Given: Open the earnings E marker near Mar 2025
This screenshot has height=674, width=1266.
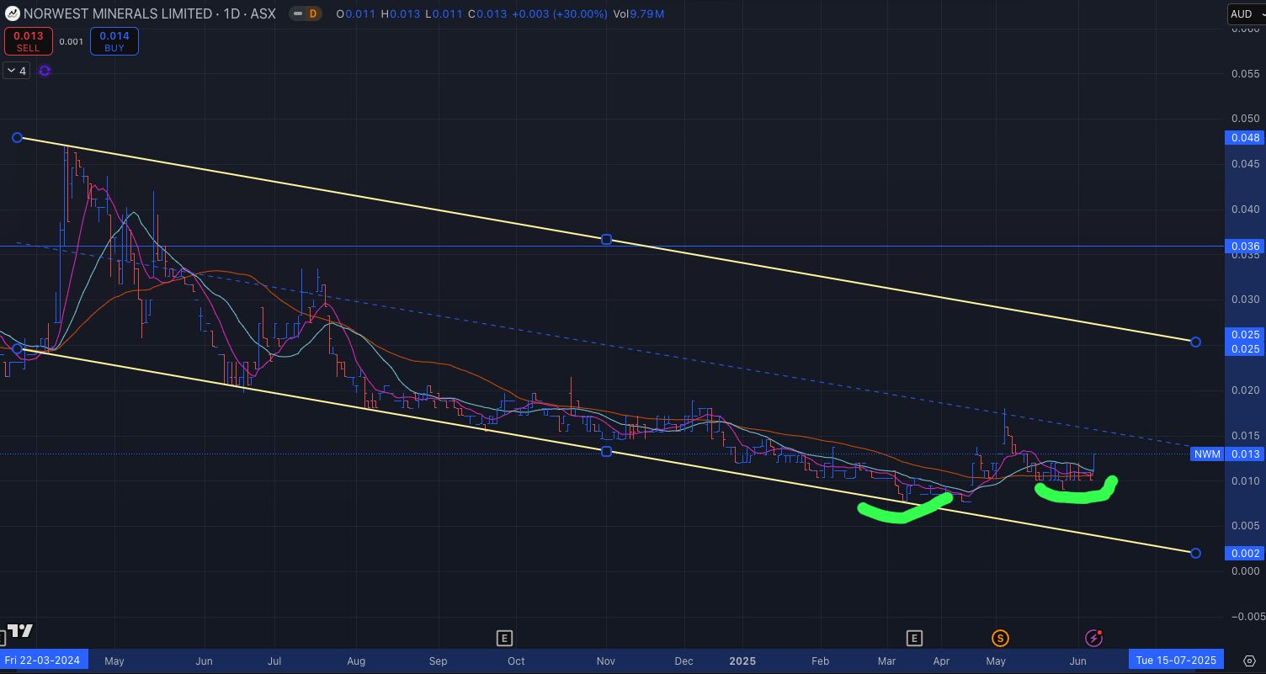Looking at the screenshot, I should click(914, 638).
